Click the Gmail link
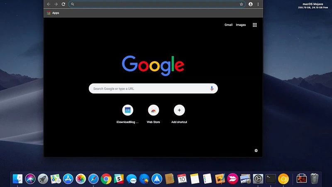The height and width of the screenshot is (187, 332). point(228,25)
